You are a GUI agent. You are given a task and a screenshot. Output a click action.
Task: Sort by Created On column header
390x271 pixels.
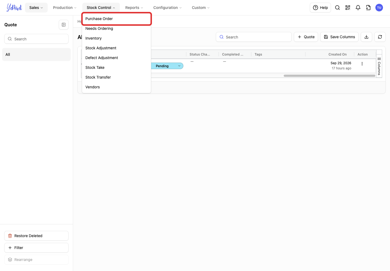tap(337, 54)
